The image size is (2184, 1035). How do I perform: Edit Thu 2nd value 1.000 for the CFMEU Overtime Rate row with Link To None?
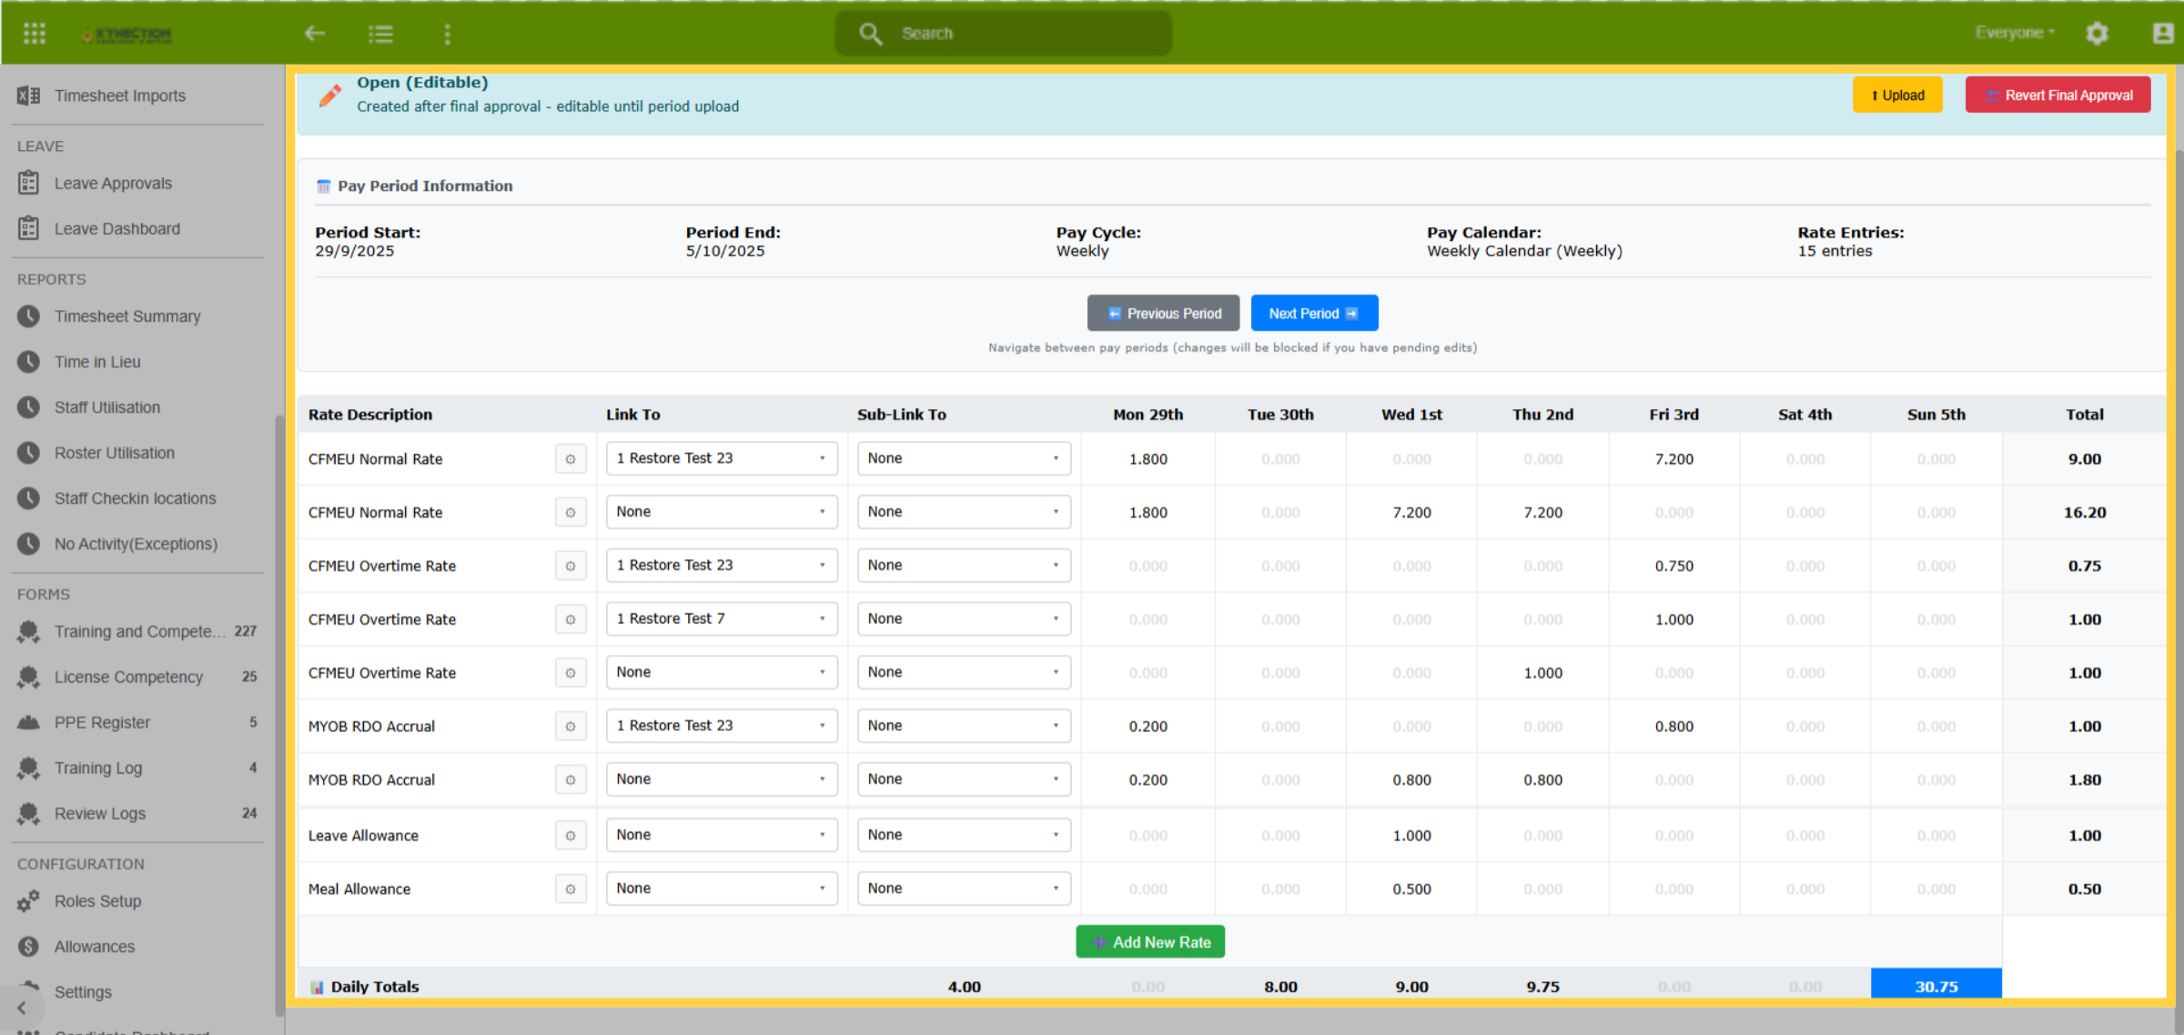coord(1542,673)
